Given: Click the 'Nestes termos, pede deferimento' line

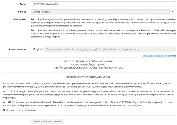Looking at the screenshot, I should pos(19,110).
